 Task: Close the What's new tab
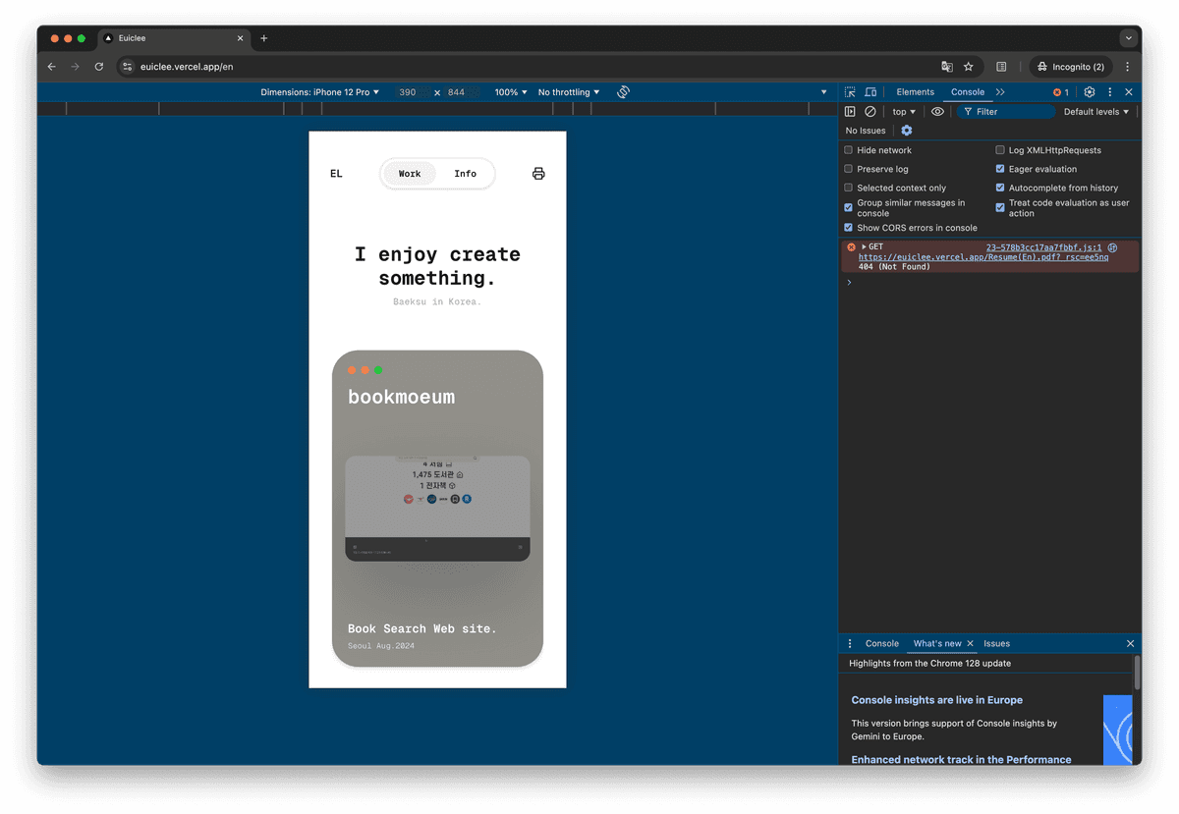pos(970,644)
